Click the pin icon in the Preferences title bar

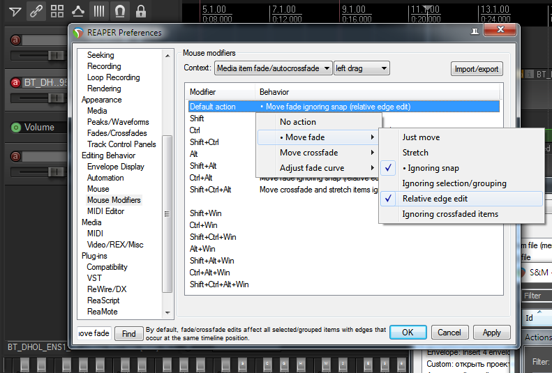475,31
